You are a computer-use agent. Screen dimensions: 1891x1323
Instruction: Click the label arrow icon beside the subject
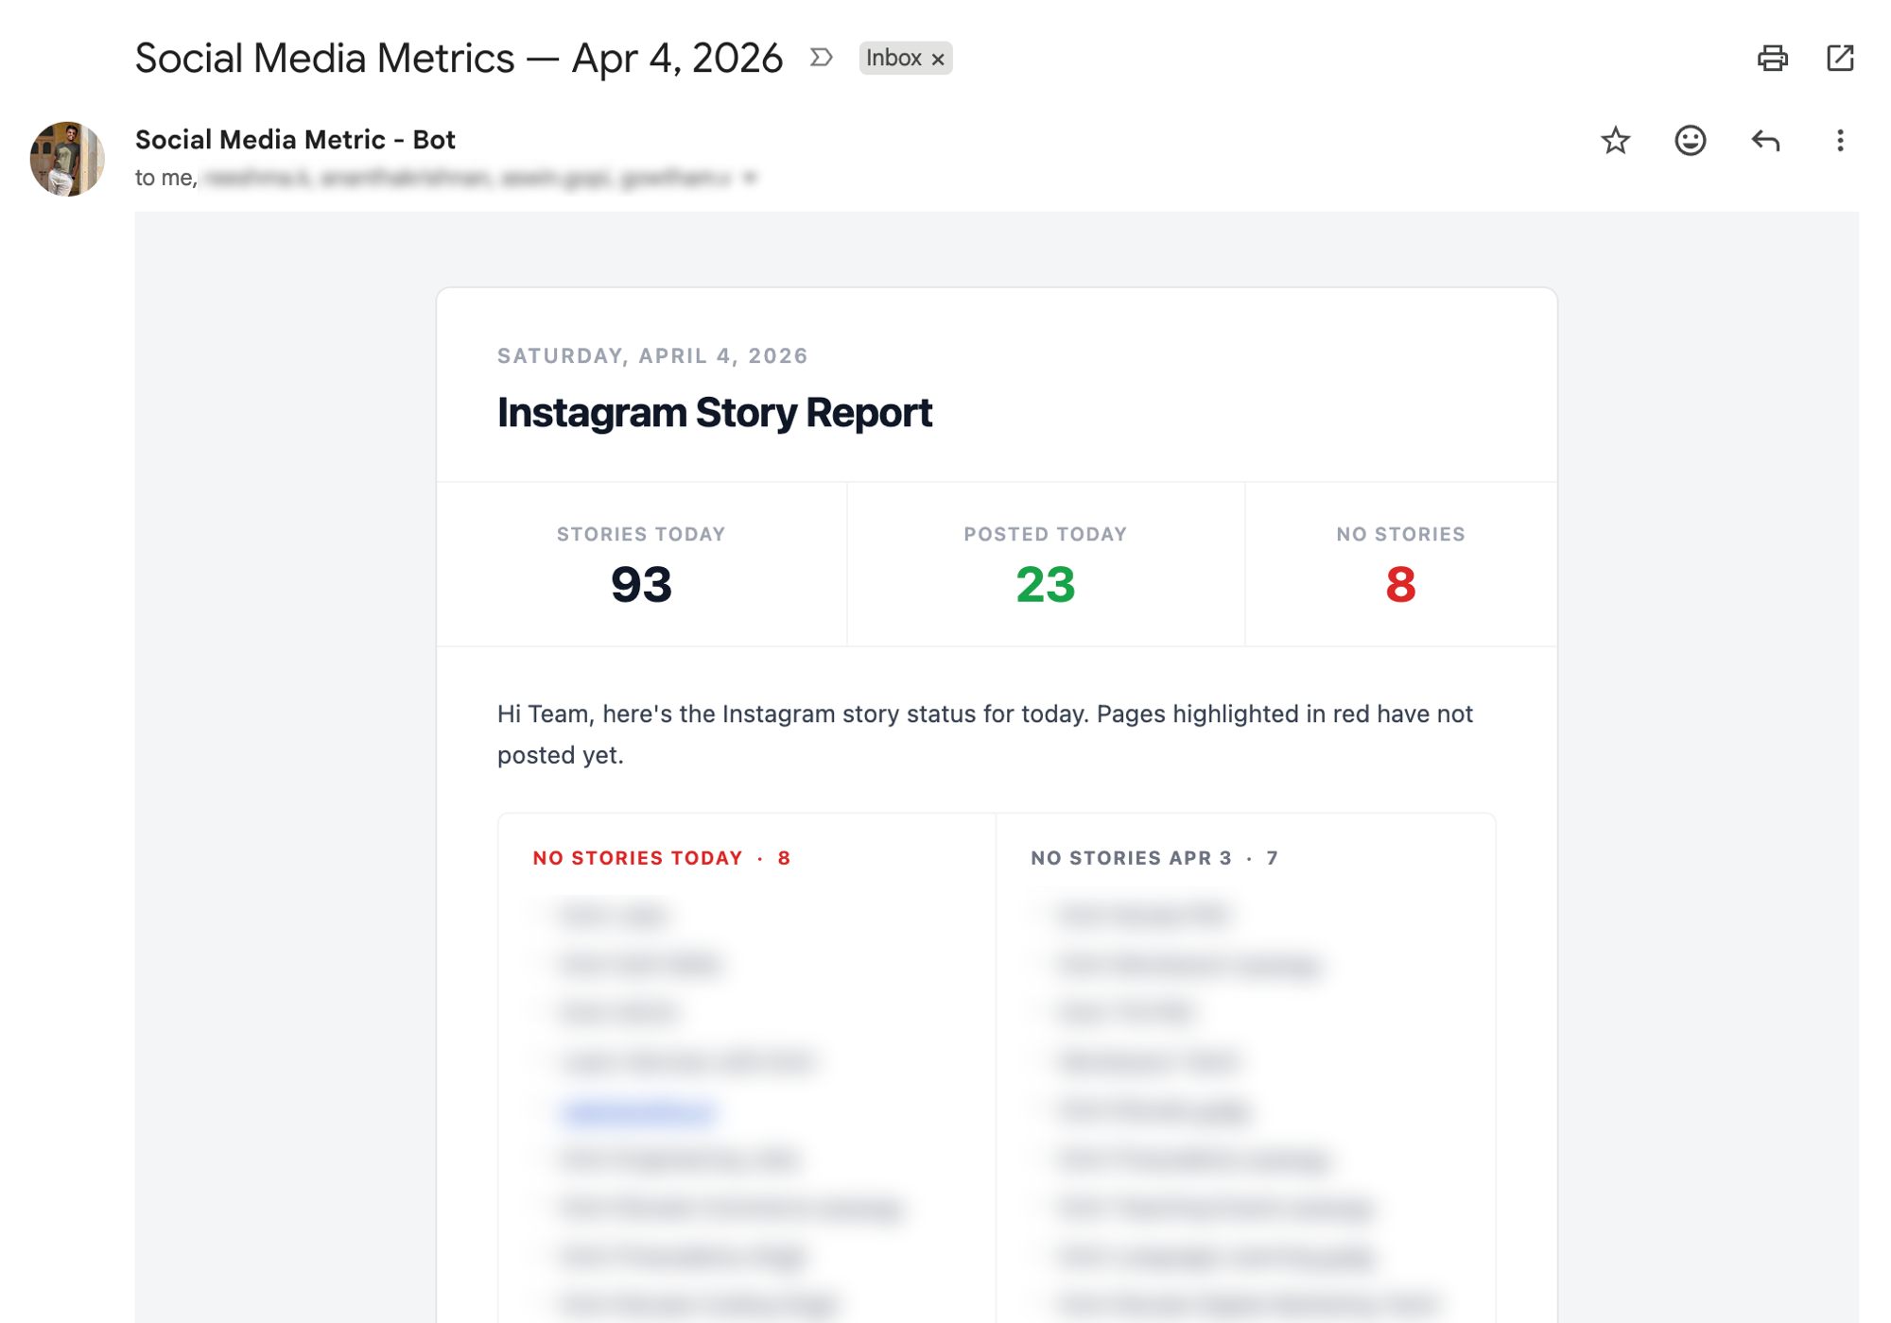coord(819,58)
